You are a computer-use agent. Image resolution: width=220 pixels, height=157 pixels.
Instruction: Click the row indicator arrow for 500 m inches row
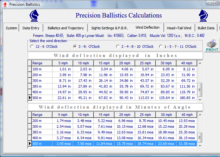[30, 98]
